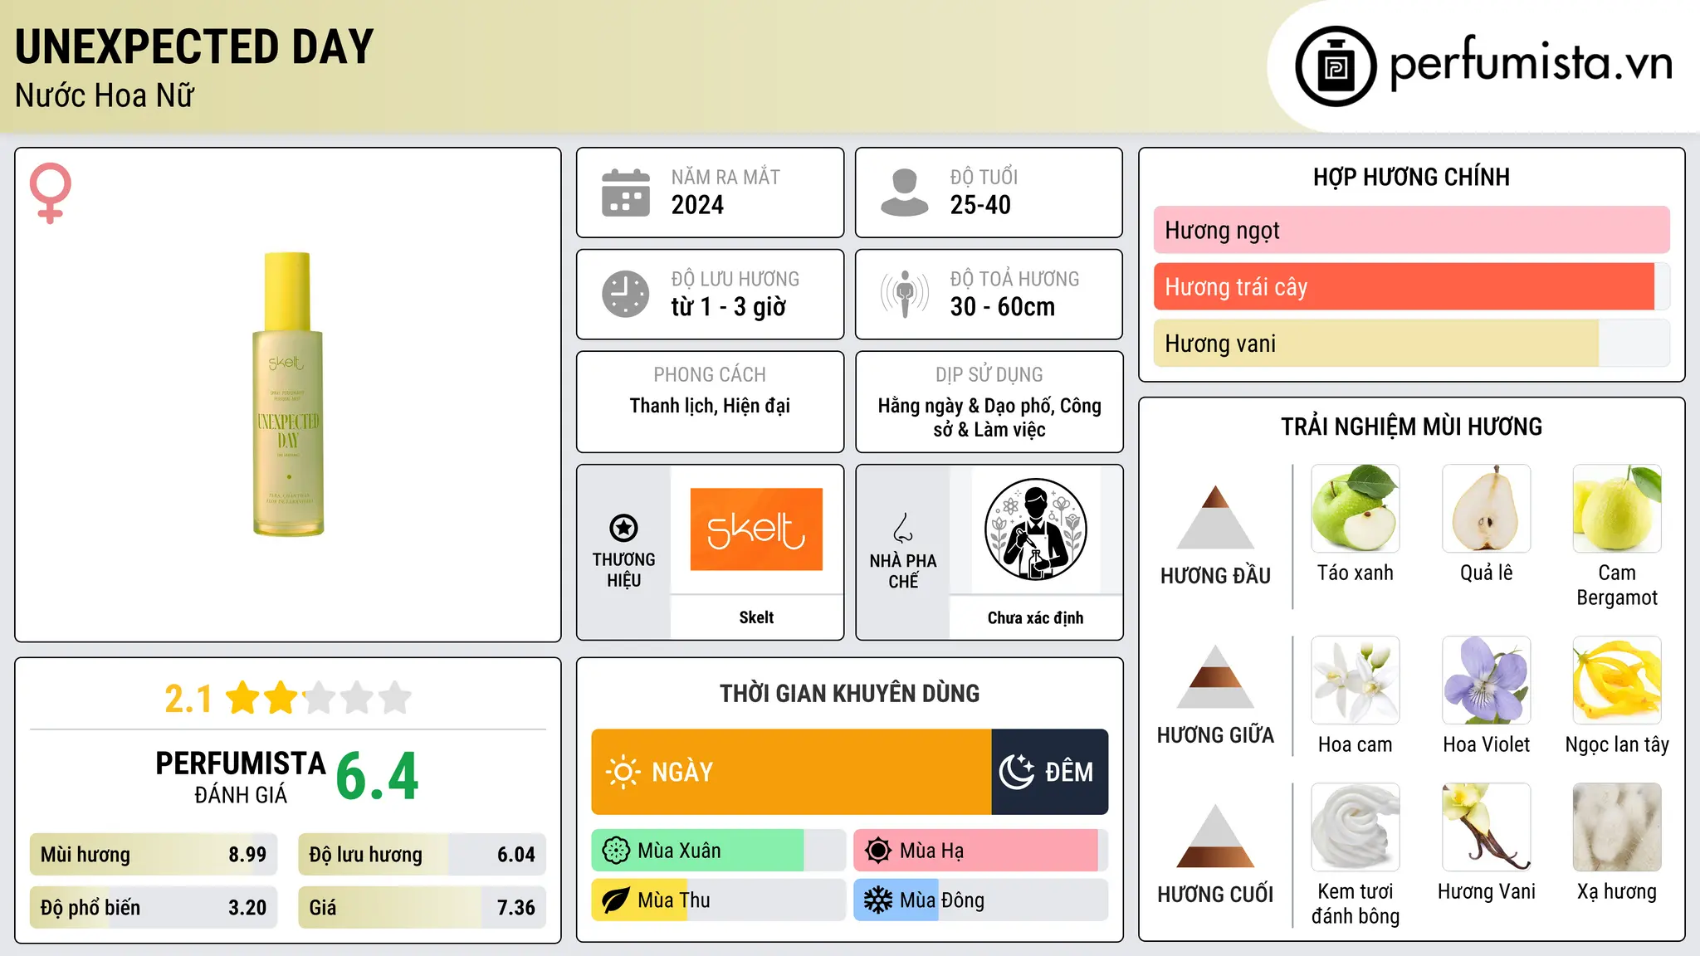This screenshot has height=956, width=1700.
Task: Click the Hương vani accord bar
Action: pyautogui.click(x=1412, y=343)
